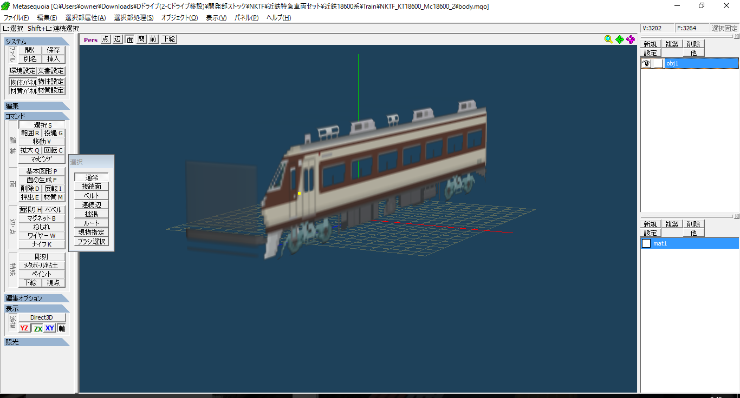Show the 物体パネル object panel
Screen dimensions: 740x398
pos(23,82)
